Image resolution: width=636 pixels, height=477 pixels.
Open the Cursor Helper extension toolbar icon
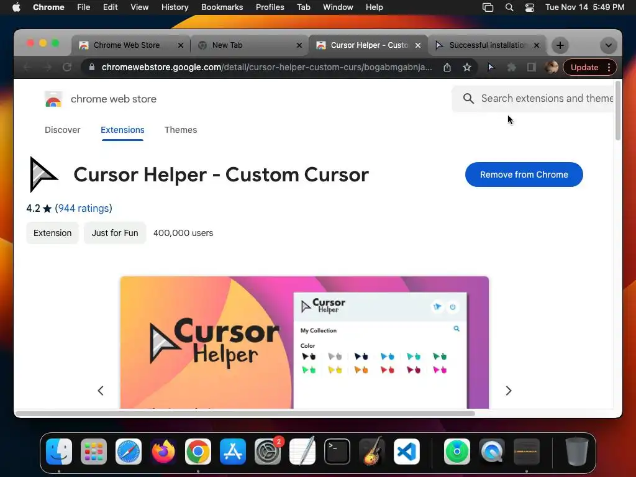(x=491, y=67)
